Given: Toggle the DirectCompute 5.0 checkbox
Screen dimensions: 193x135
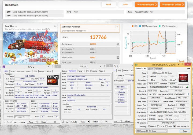Looking at the screenshot, I should pos(175,126).
